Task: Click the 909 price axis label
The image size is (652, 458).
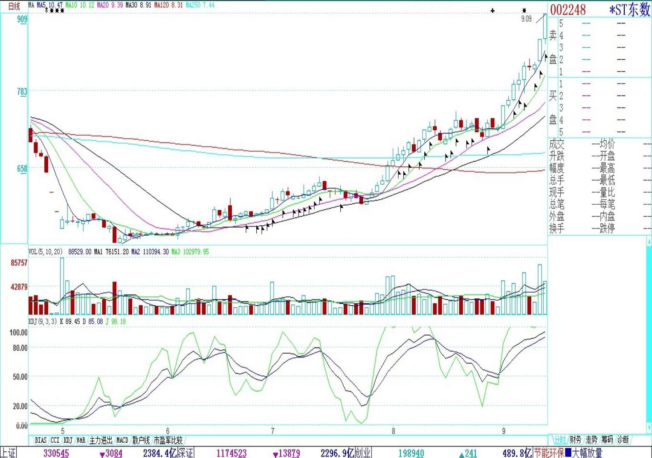Action: (22, 19)
